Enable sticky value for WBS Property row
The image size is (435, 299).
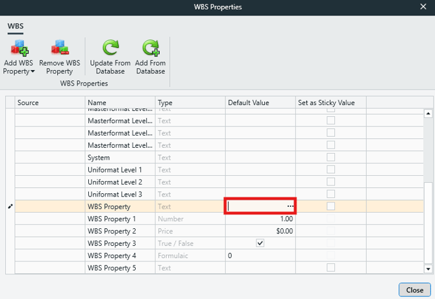pyautogui.click(x=330, y=206)
